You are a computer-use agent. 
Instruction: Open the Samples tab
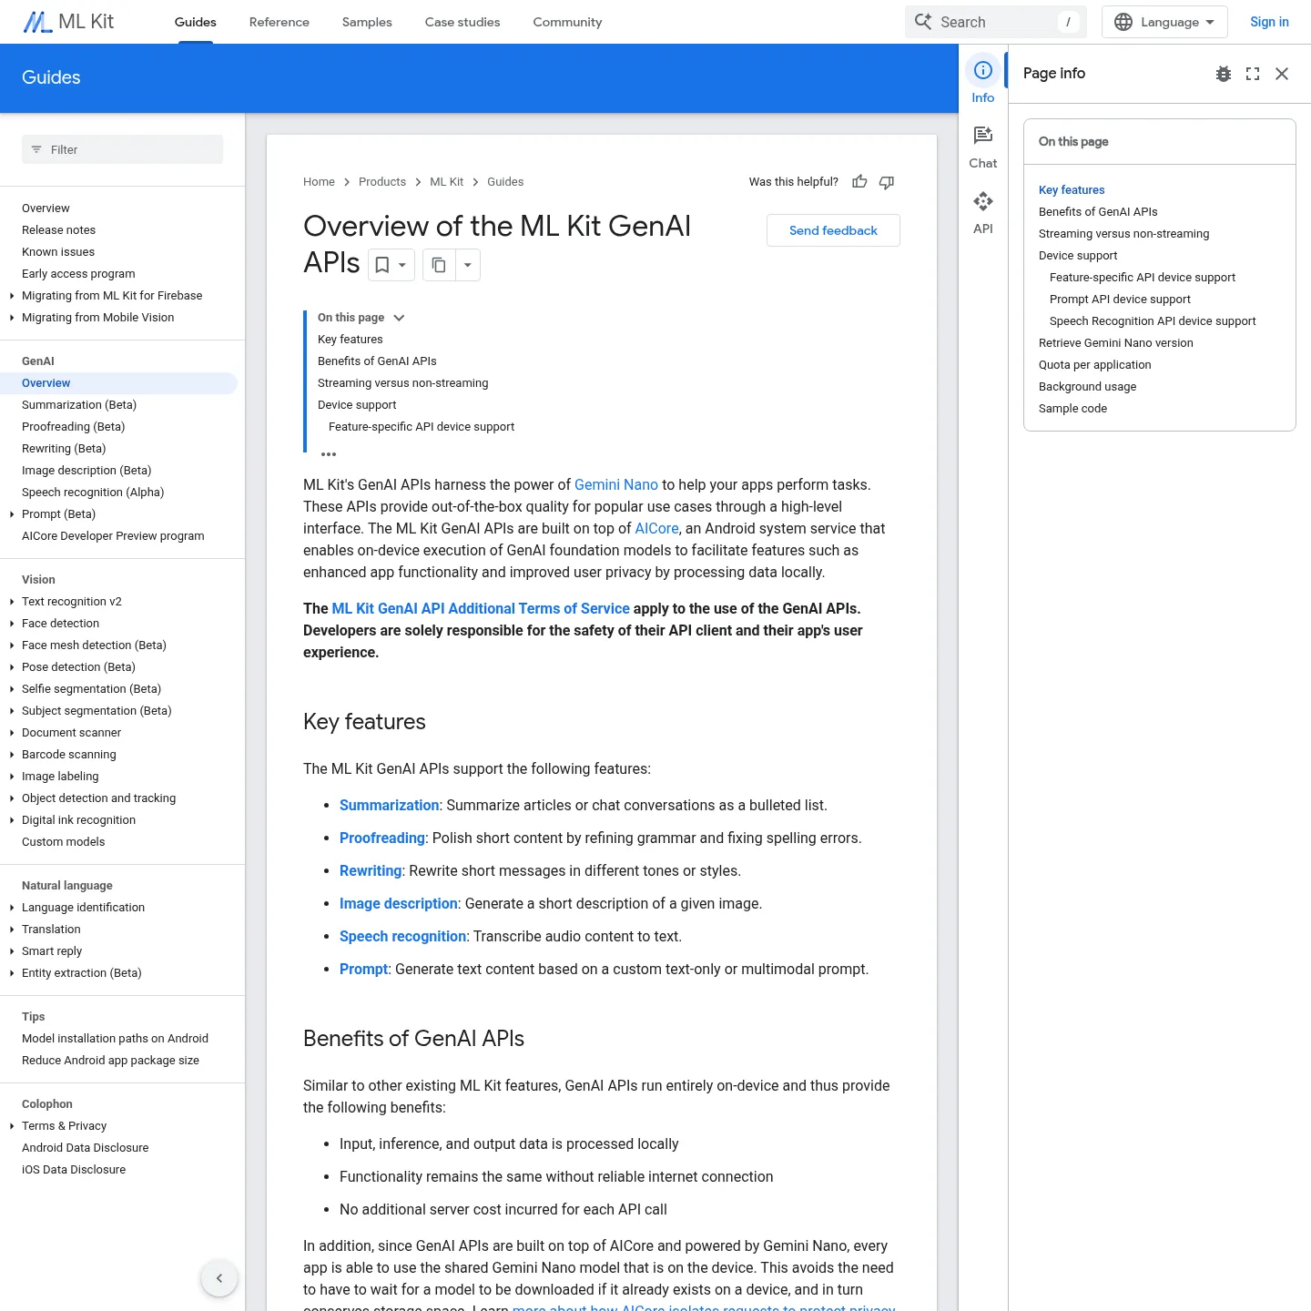click(367, 22)
